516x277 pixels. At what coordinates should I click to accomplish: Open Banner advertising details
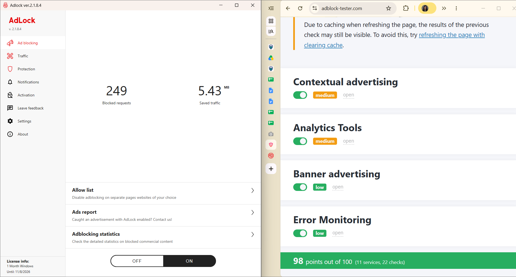338,187
